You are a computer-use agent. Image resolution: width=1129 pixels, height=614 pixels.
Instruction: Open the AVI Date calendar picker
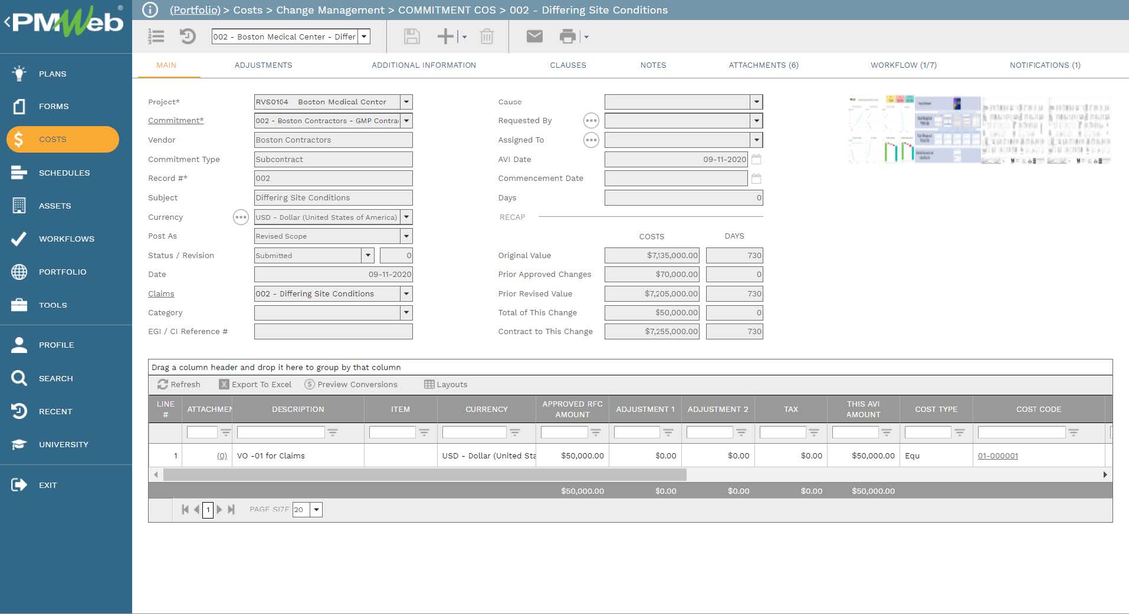[x=756, y=159]
